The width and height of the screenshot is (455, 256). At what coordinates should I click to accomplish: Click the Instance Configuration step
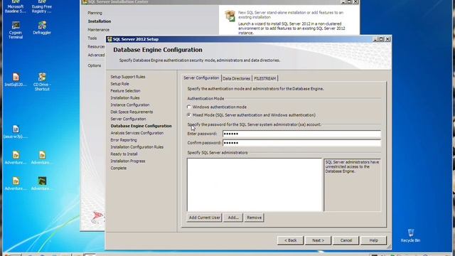[x=129, y=105]
